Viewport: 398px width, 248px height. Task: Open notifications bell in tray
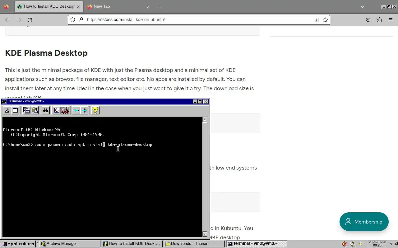coord(361,244)
